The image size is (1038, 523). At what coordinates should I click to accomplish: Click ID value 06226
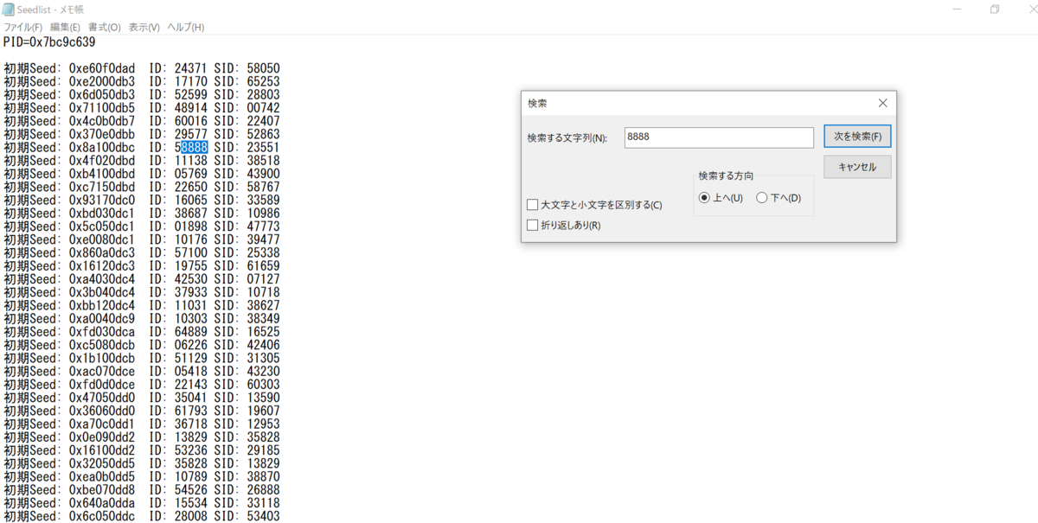(x=191, y=346)
